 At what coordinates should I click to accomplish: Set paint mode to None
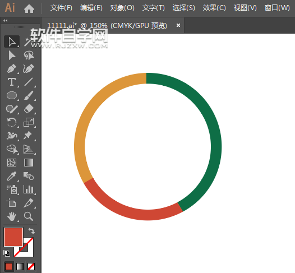point(31,266)
